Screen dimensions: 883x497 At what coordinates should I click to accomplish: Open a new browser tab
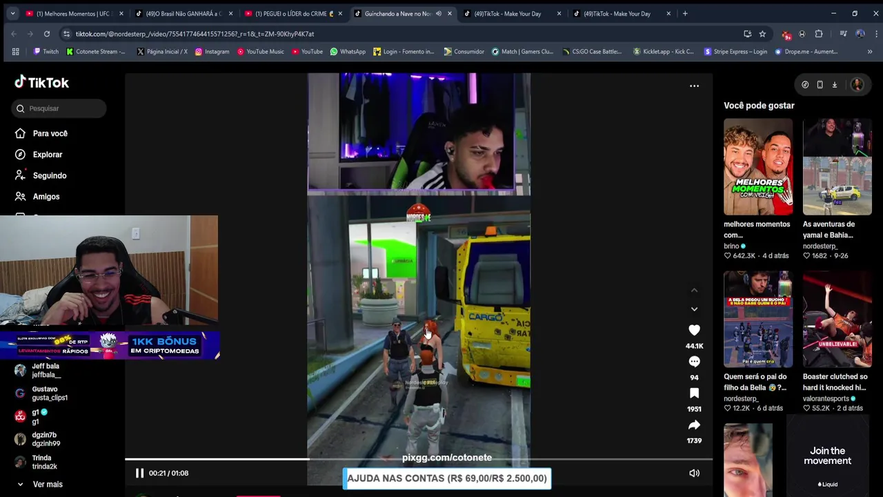(685, 13)
